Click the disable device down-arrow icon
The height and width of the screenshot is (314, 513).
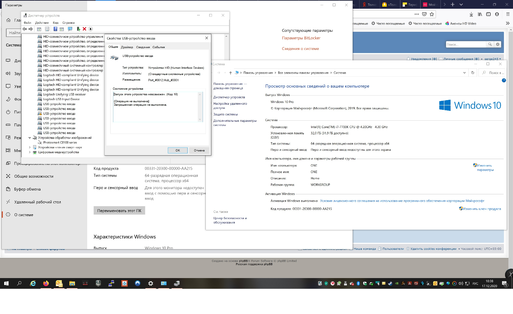pyautogui.click(x=90, y=29)
